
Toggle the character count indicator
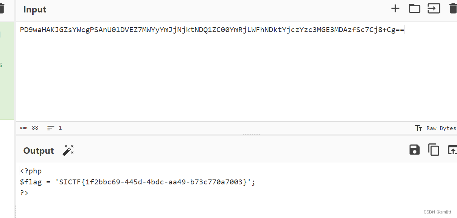pyautogui.click(x=29, y=128)
